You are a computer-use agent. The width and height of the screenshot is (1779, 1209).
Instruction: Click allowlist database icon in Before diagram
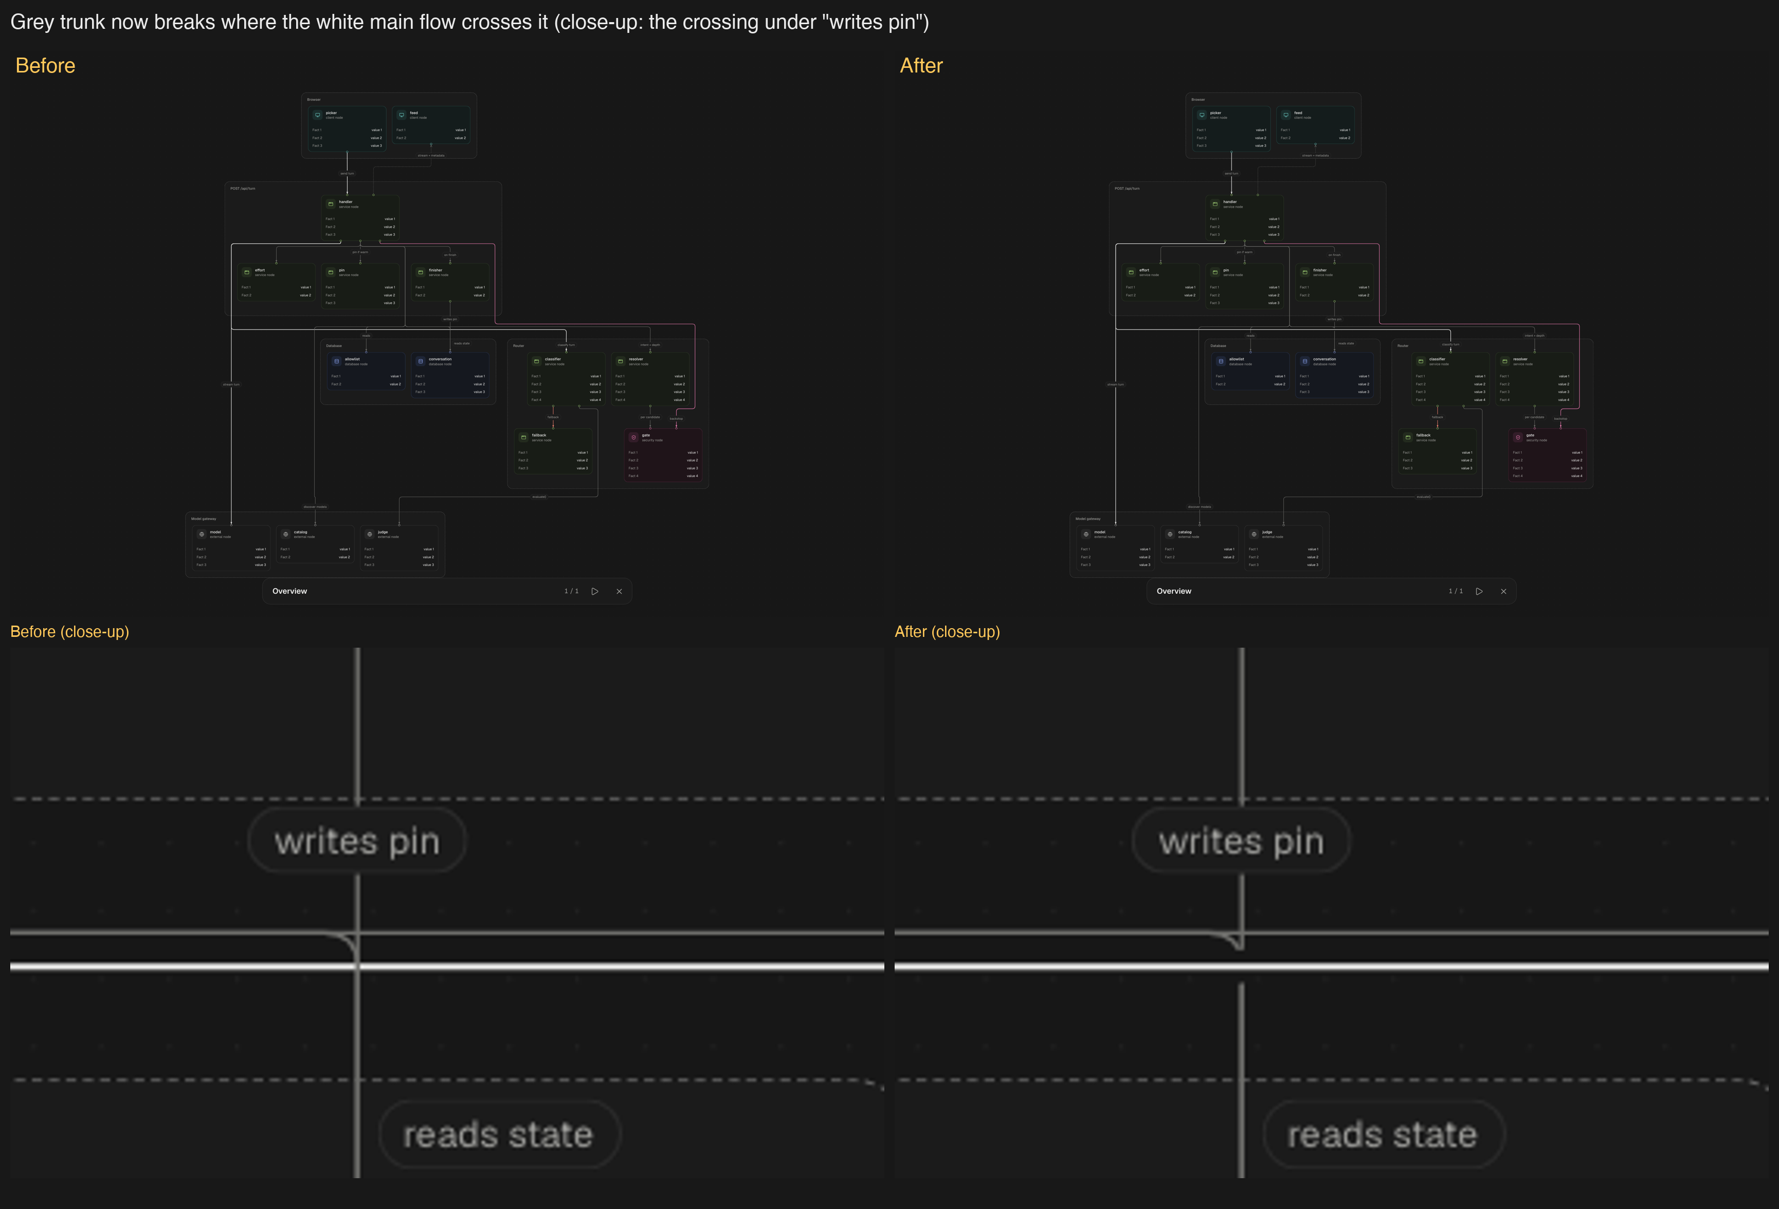337,361
